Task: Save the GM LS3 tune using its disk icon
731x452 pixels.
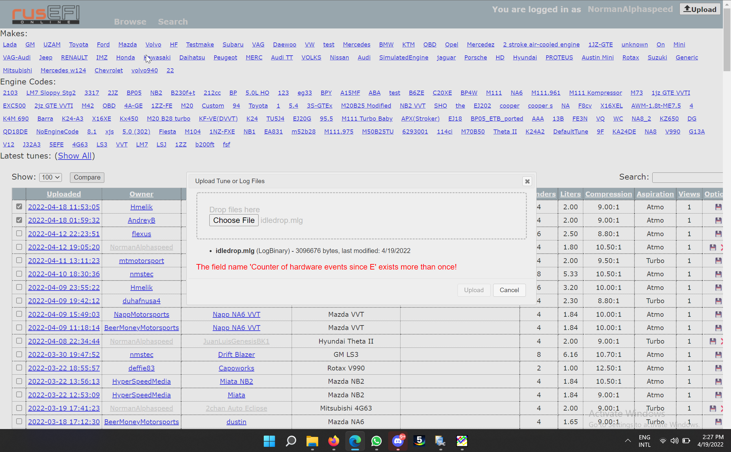Action: 718,354
